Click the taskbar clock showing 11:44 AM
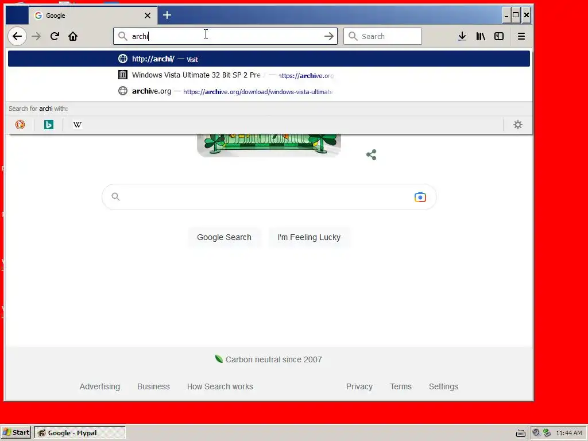588x441 pixels. click(569, 433)
